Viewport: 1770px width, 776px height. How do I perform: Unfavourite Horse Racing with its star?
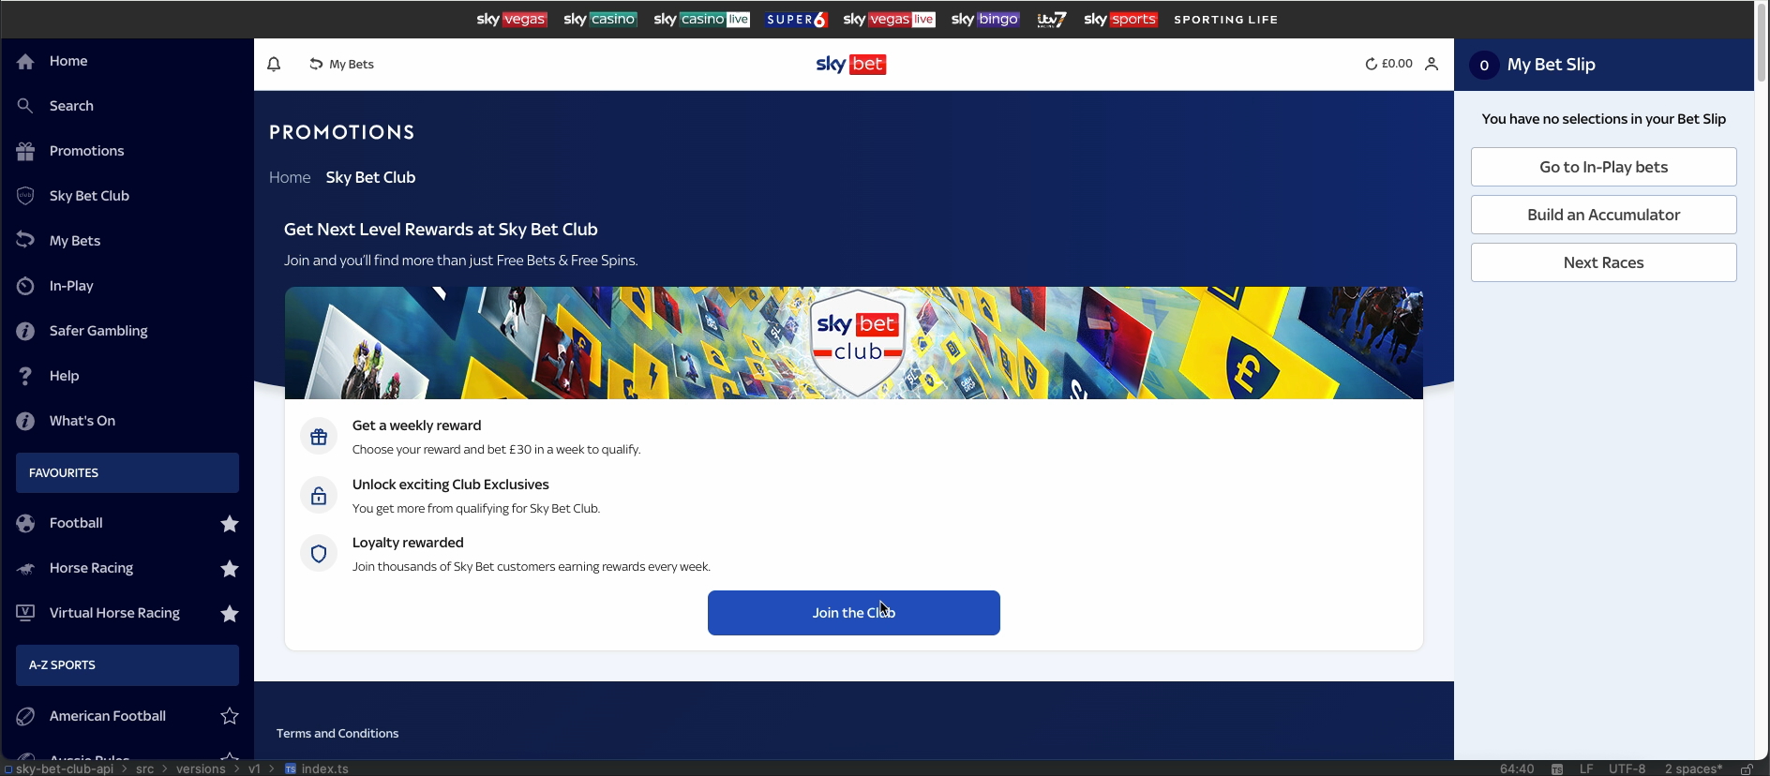pyautogui.click(x=230, y=569)
